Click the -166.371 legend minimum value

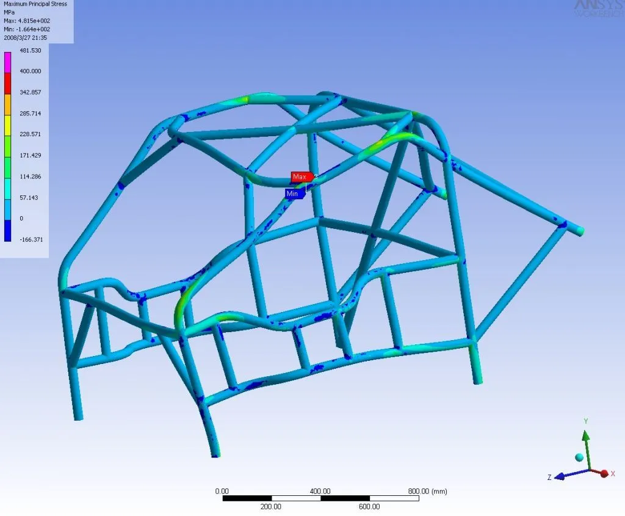click(x=32, y=239)
